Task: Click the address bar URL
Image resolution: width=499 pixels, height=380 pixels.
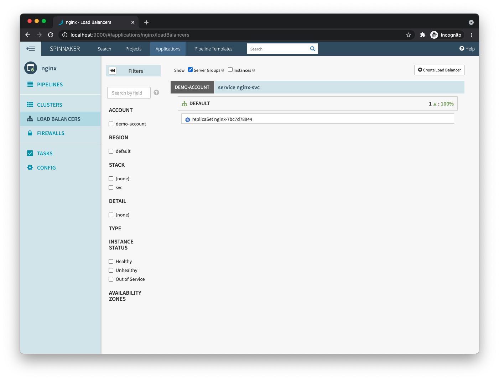Action: click(130, 35)
